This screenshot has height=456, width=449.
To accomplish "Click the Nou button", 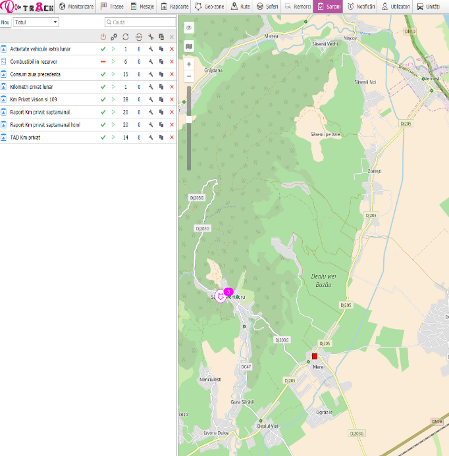I will click(x=5, y=22).
